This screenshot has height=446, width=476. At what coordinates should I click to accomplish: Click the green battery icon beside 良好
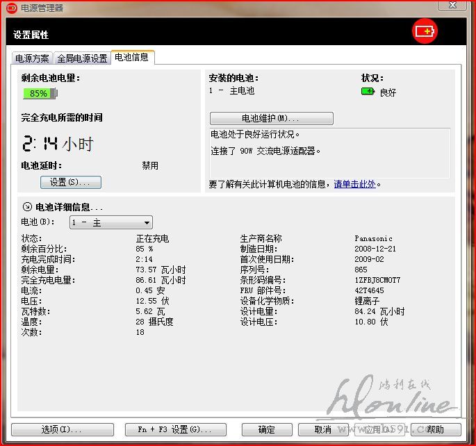click(x=368, y=92)
